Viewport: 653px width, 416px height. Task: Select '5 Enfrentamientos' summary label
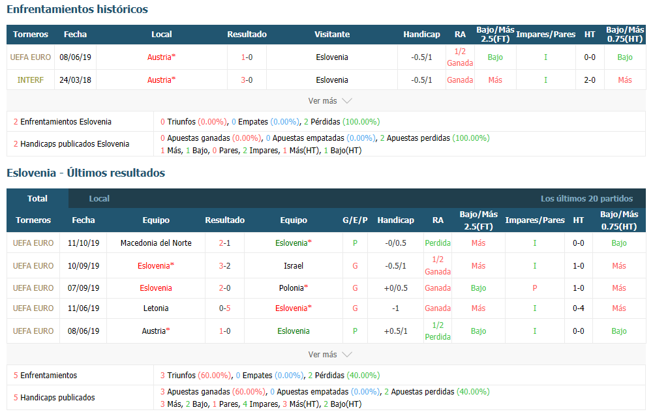(46, 375)
